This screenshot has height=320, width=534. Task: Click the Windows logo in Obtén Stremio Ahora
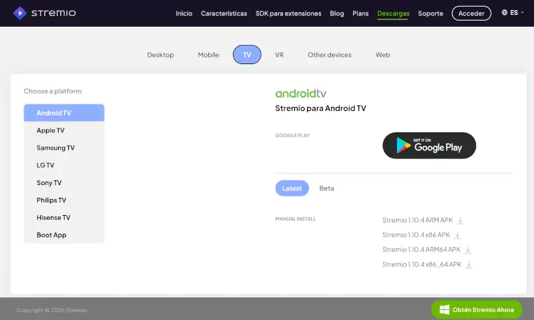(445, 310)
